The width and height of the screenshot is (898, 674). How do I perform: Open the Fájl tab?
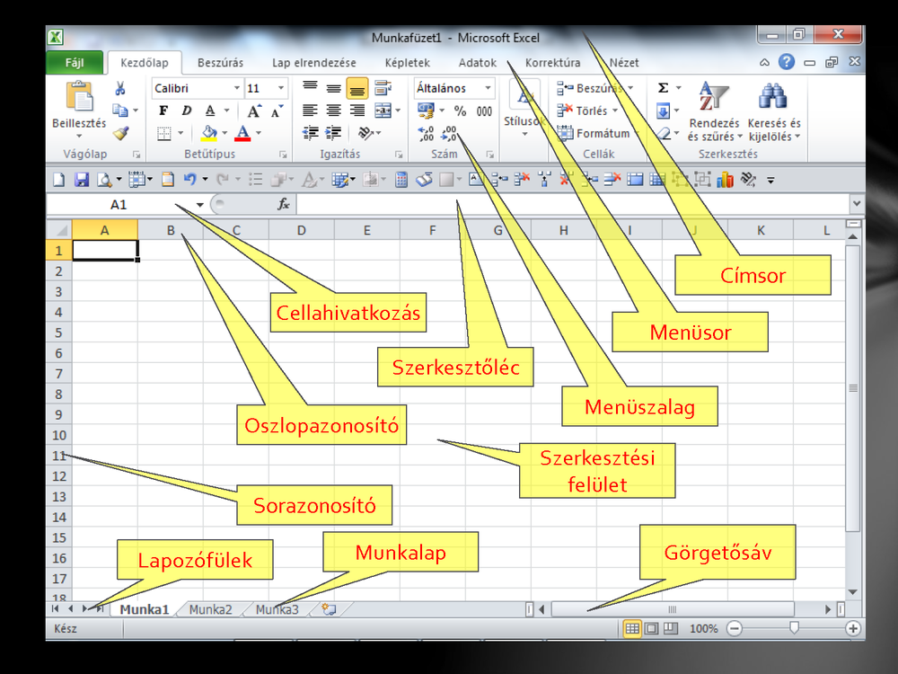[x=75, y=63]
